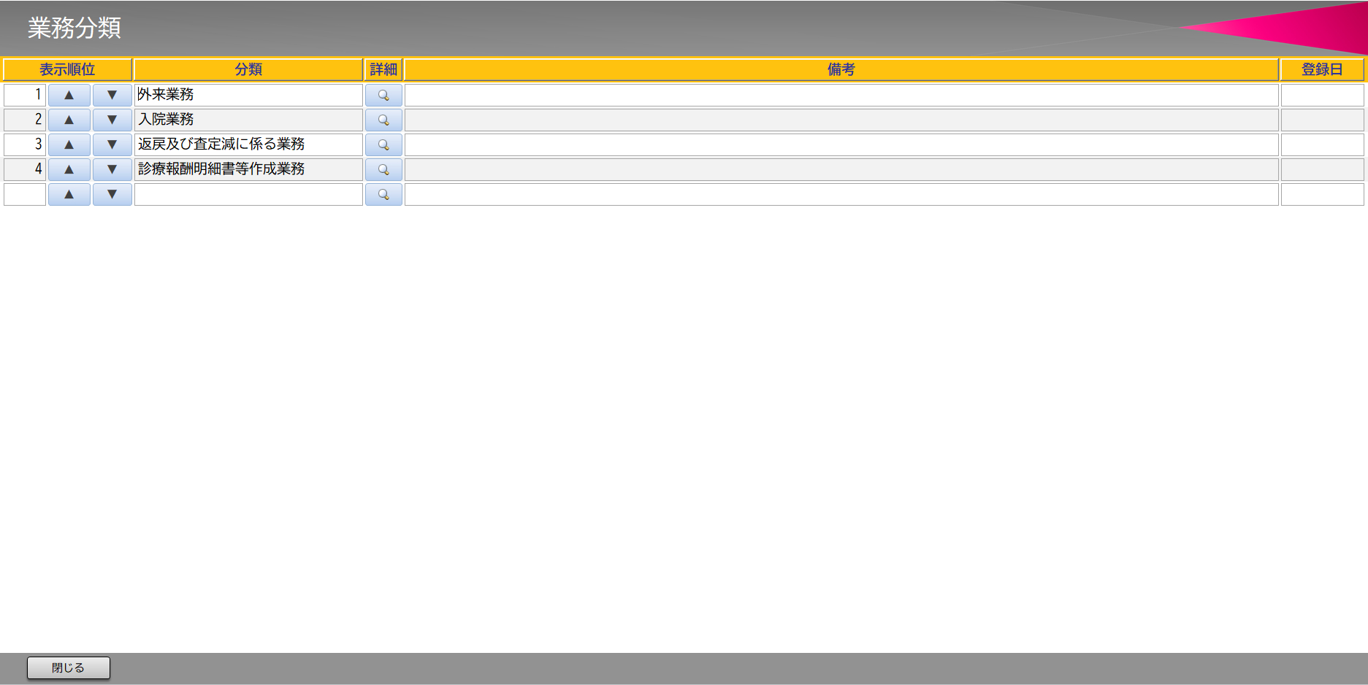The width and height of the screenshot is (1368, 685).
Task: Click the 備考 field in the empty last row
Action: (841, 194)
